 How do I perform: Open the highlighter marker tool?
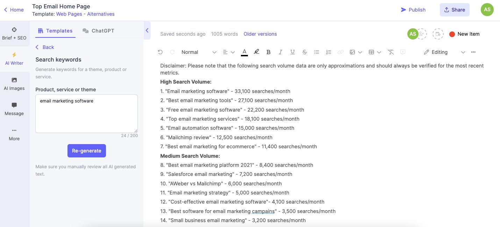click(x=256, y=52)
